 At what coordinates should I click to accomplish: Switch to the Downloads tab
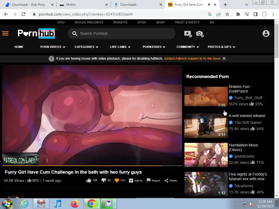[x=138, y=5]
